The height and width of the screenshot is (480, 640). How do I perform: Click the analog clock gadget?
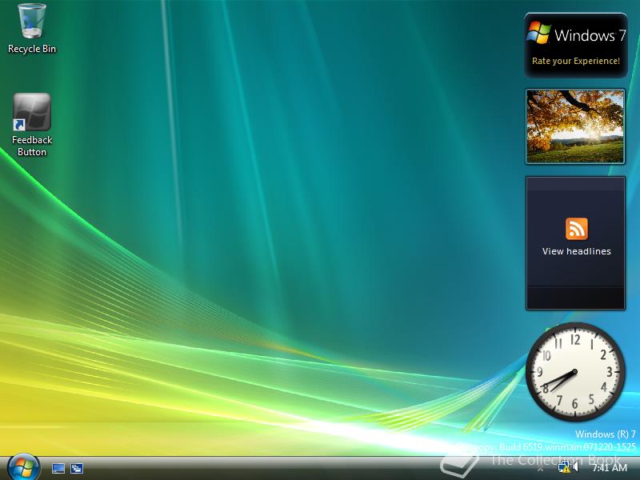coord(575,372)
